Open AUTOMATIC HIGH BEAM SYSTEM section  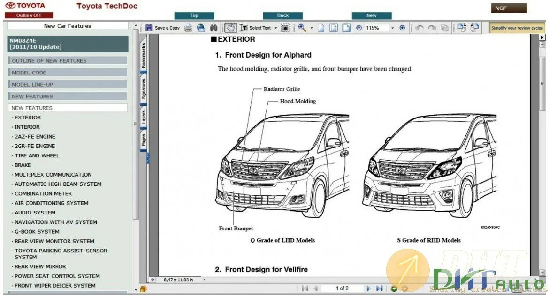pos(58,184)
